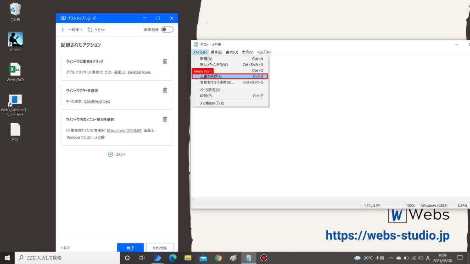
Task: Open weather widget showing 26°C 小雨
Action: coord(369,258)
